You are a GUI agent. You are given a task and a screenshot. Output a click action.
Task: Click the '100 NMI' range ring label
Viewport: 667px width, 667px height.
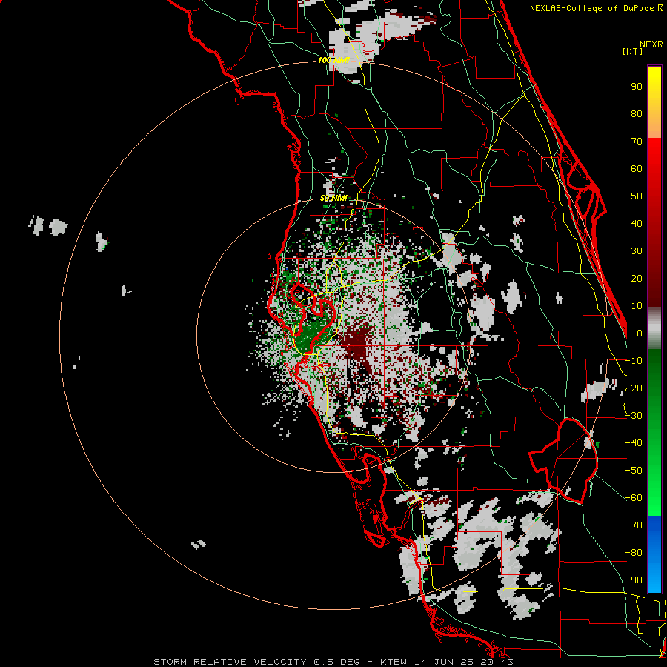(334, 61)
